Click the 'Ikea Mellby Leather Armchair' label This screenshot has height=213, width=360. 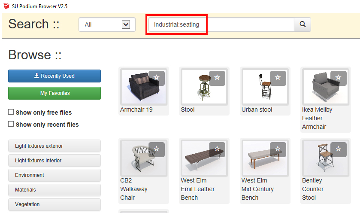[x=317, y=118]
